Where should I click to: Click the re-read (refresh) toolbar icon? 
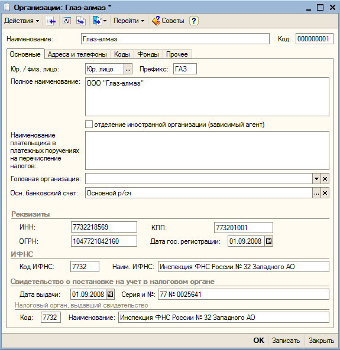click(67, 21)
